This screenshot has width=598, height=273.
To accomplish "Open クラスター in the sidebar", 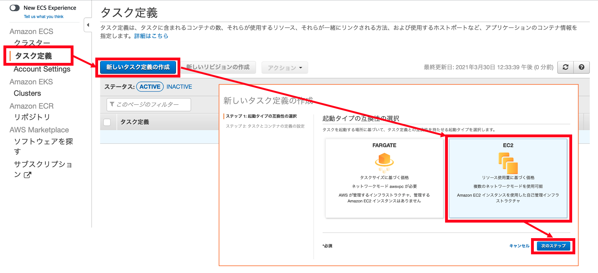I will (x=32, y=43).
